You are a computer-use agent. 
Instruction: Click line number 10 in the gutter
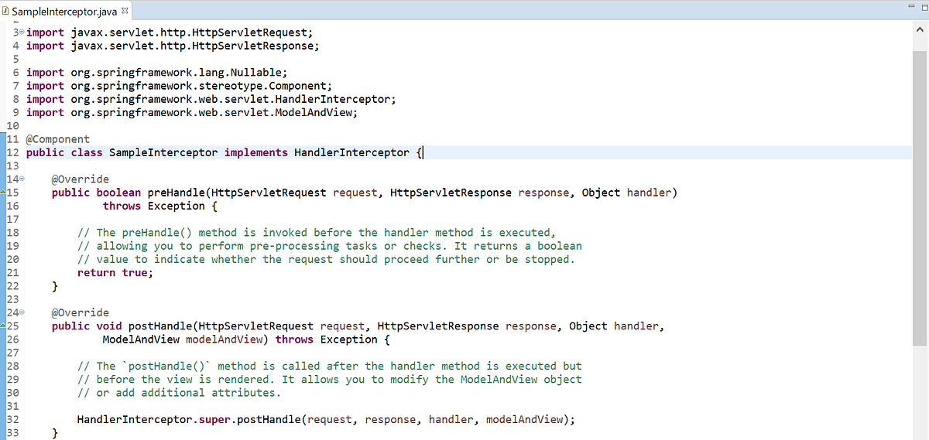(x=12, y=126)
